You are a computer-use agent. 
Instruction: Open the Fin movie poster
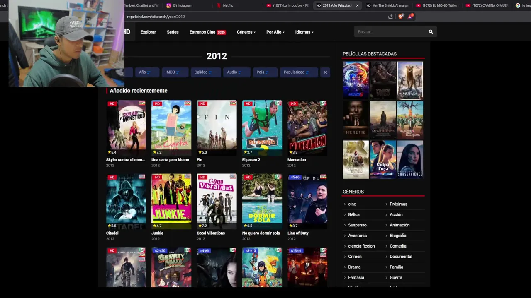tap(217, 127)
